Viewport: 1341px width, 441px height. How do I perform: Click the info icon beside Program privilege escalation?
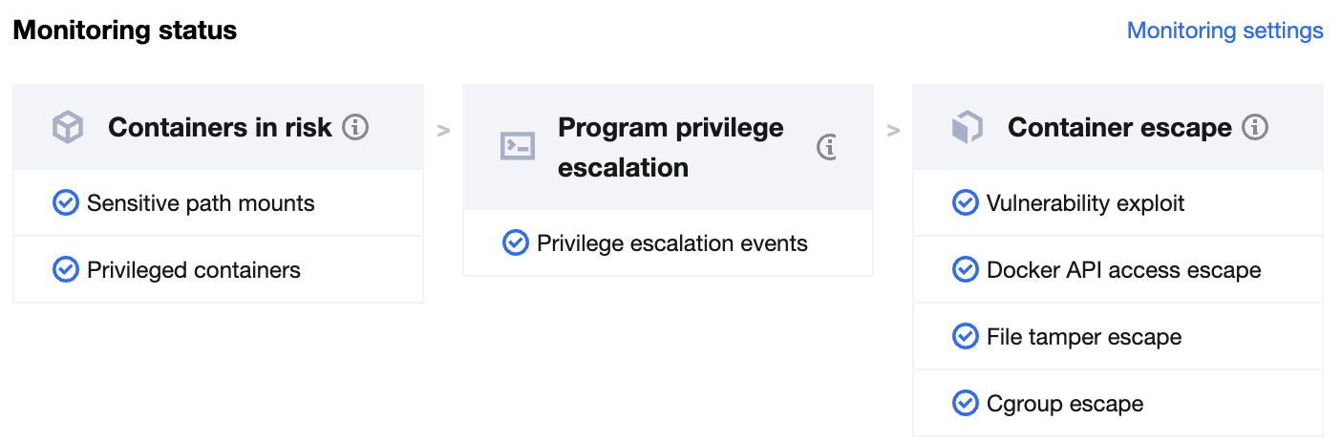(828, 147)
